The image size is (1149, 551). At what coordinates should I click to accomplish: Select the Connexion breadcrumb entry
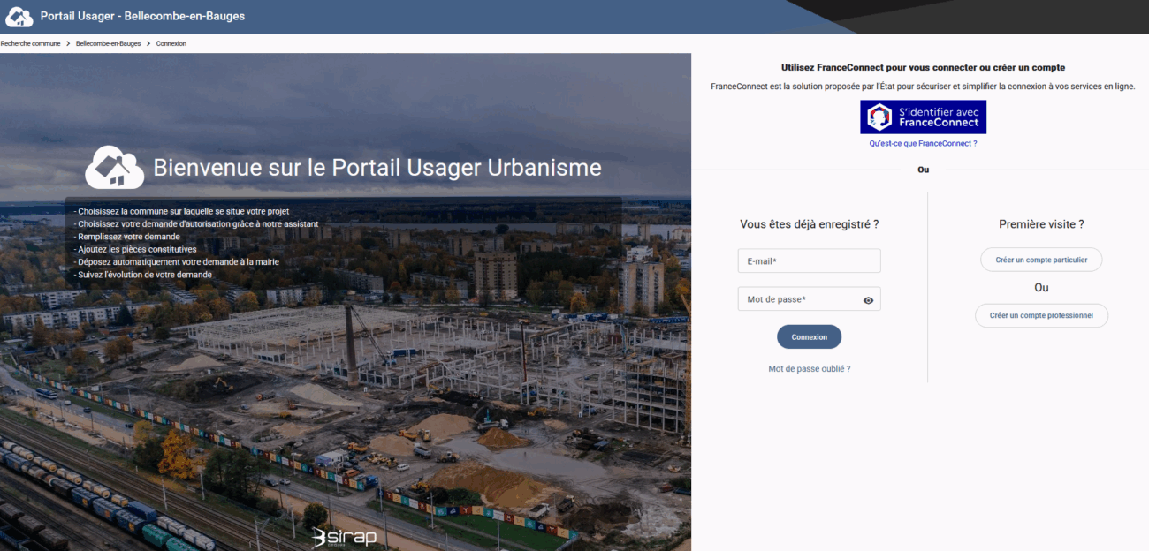171,43
